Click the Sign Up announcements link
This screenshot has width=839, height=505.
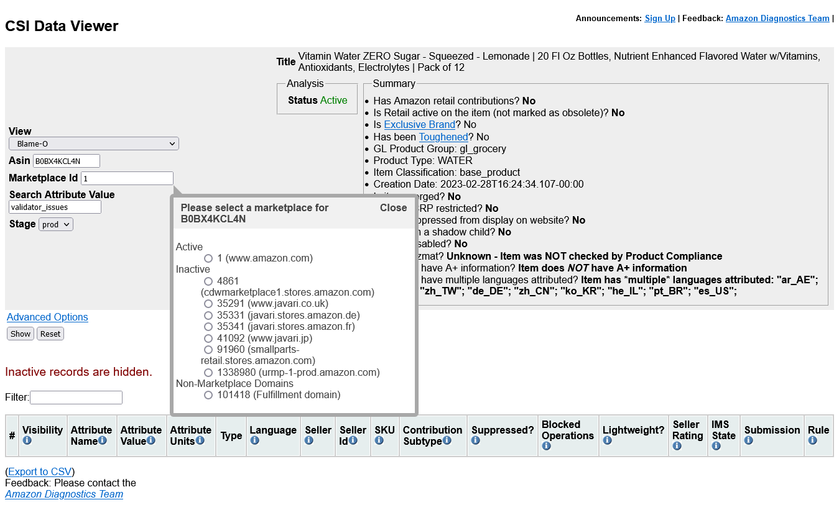tap(660, 18)
